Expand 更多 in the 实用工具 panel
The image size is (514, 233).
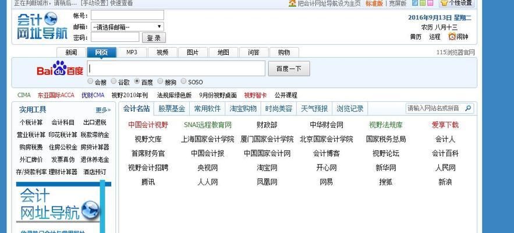point(103,110)
